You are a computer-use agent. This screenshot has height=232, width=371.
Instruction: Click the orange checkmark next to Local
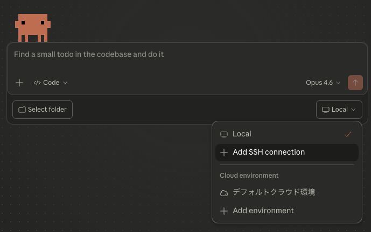(x=348, y=134)
